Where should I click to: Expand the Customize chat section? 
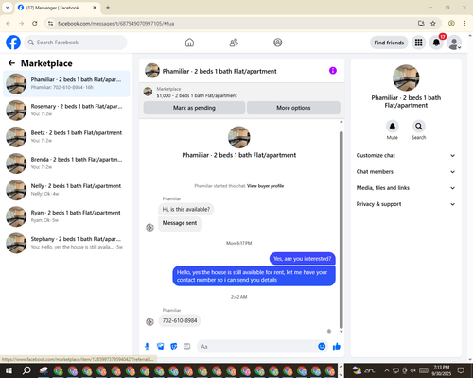[406, 155]
